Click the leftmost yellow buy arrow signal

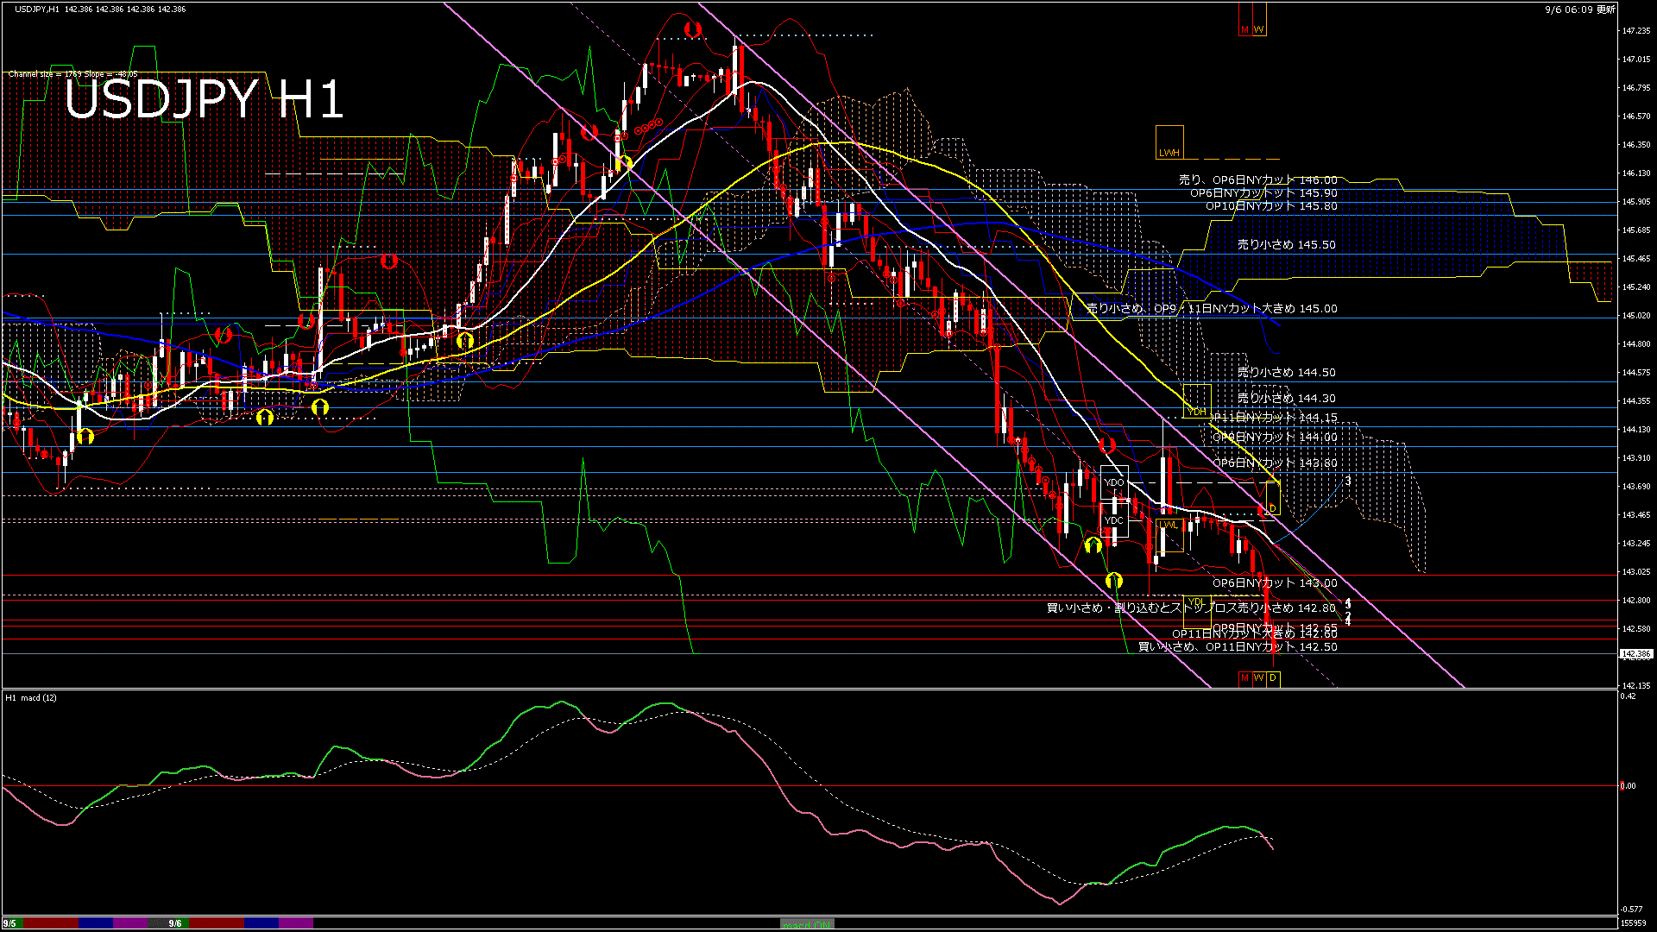pyautogui.click(x=85, y=437)
